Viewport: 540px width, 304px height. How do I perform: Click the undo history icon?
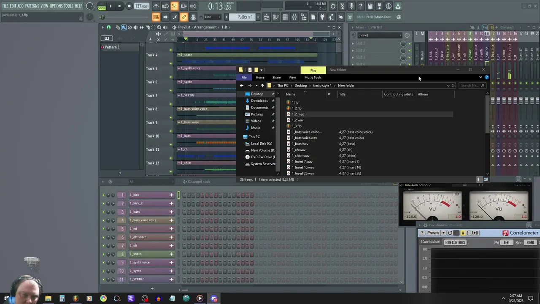pos(333,6)
